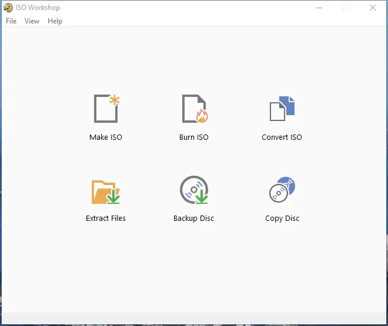
Task: Click the "Backup Disc" label
Action: [194, 219]
